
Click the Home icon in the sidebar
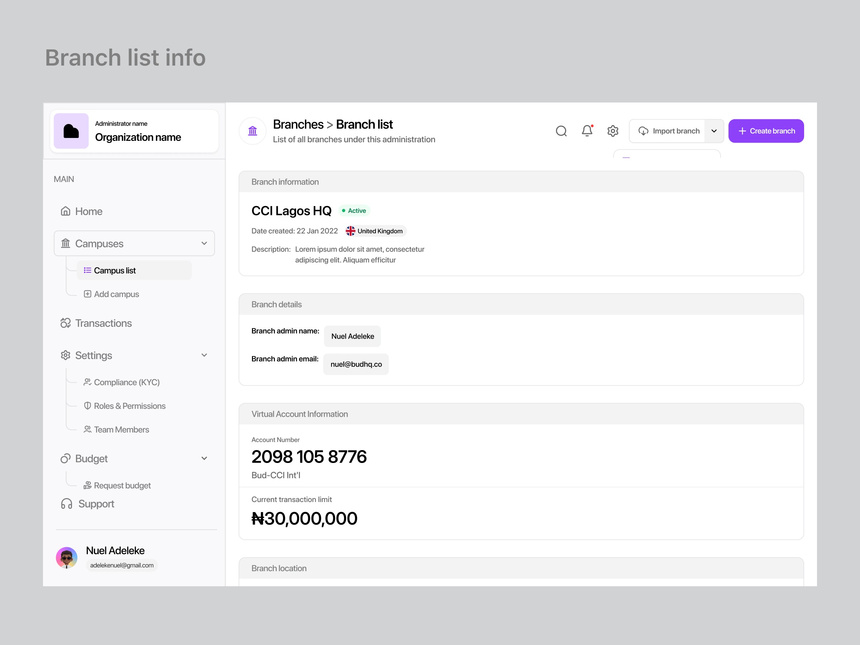66,211
